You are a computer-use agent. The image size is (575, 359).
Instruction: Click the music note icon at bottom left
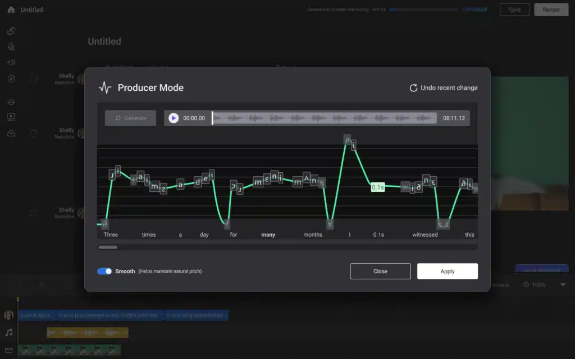click(x=8, y=332)
